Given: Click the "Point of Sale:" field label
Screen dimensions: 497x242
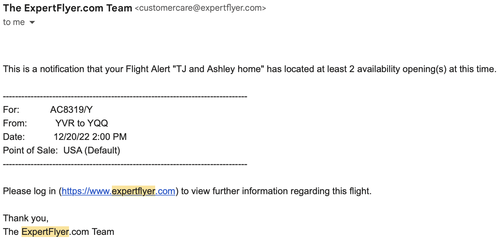Looking at the screenshot, I should [30, 151].
